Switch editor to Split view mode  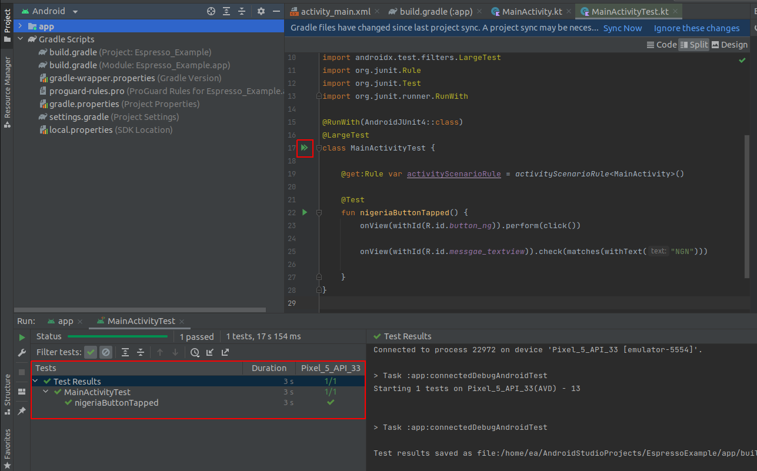pos(693,45)
